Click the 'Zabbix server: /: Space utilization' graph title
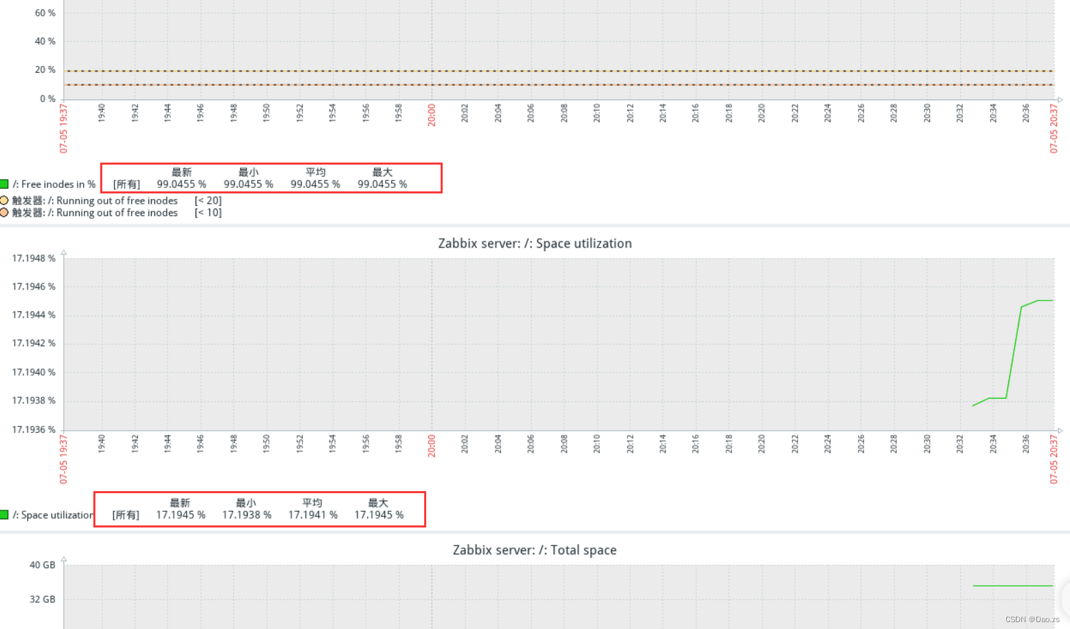 coord(535,244)
